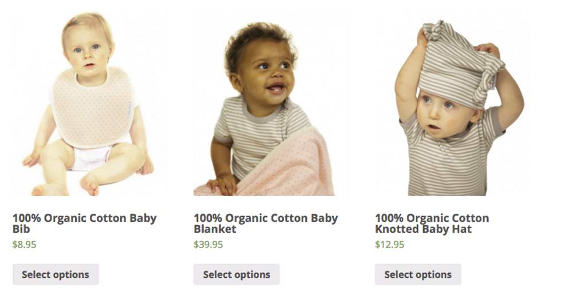The image size is (561, 303).
Task: Select options for the Knotted Baby Hat
Action: [x=418, y=274]
